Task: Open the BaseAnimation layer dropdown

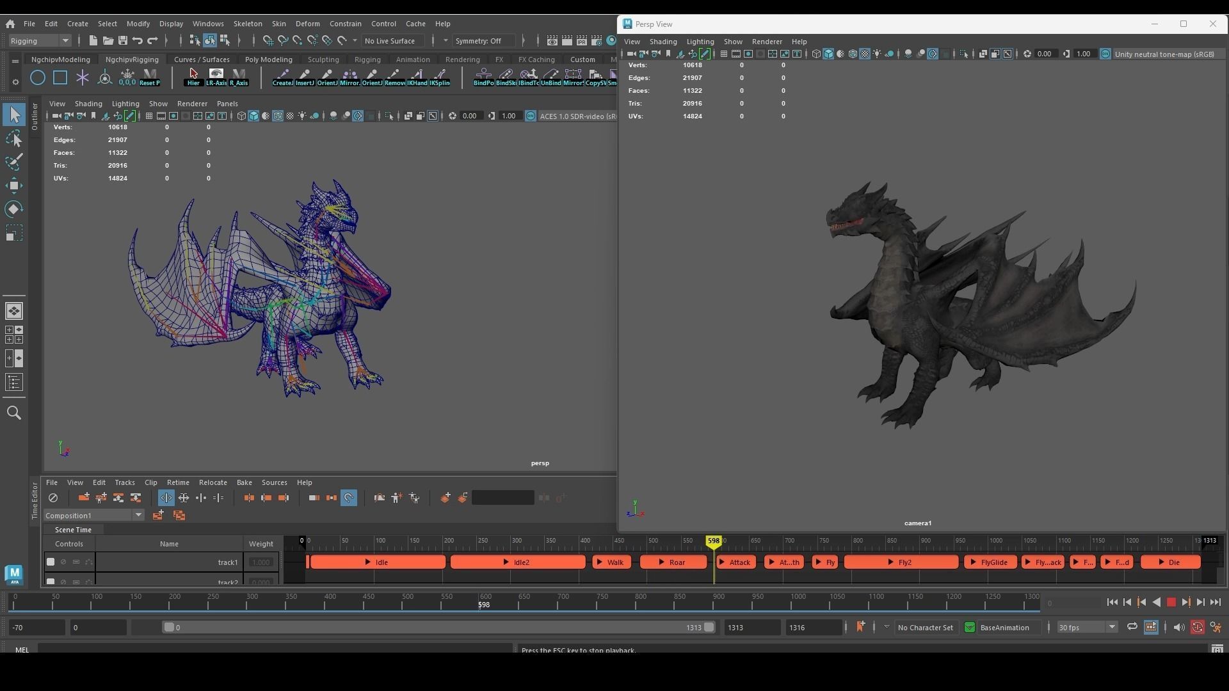Action: coord(970,627)
